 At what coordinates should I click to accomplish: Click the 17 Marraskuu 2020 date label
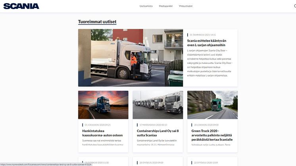coord(153,125)
